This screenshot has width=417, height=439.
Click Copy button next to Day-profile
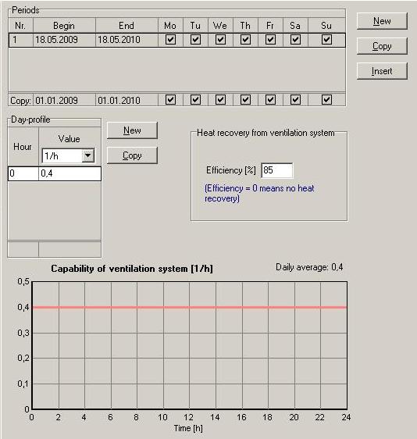click(132, 155)
